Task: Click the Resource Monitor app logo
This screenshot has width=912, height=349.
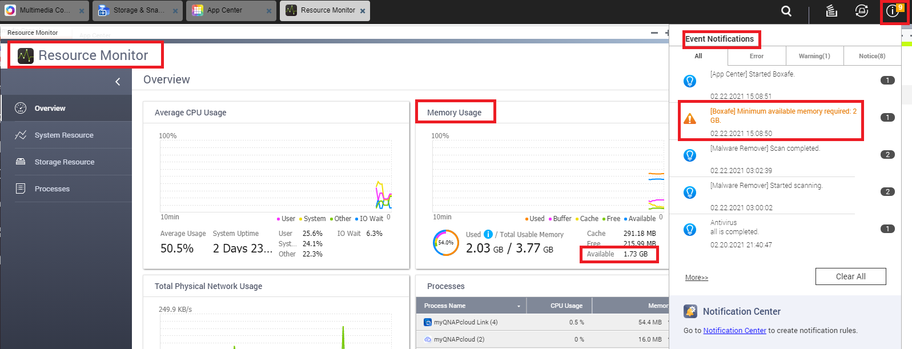Action: (x=25, y=55)
